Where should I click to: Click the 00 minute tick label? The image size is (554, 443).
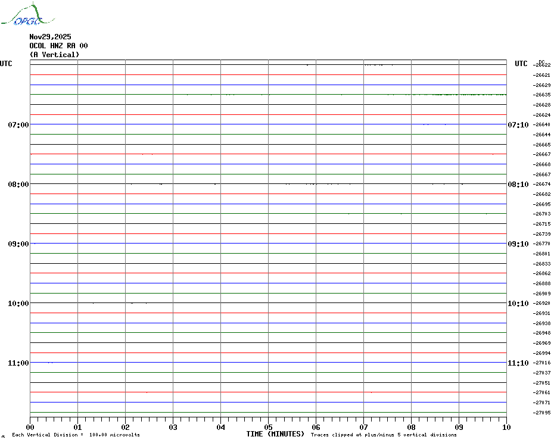pyautogui.click(x=30, y=428)
